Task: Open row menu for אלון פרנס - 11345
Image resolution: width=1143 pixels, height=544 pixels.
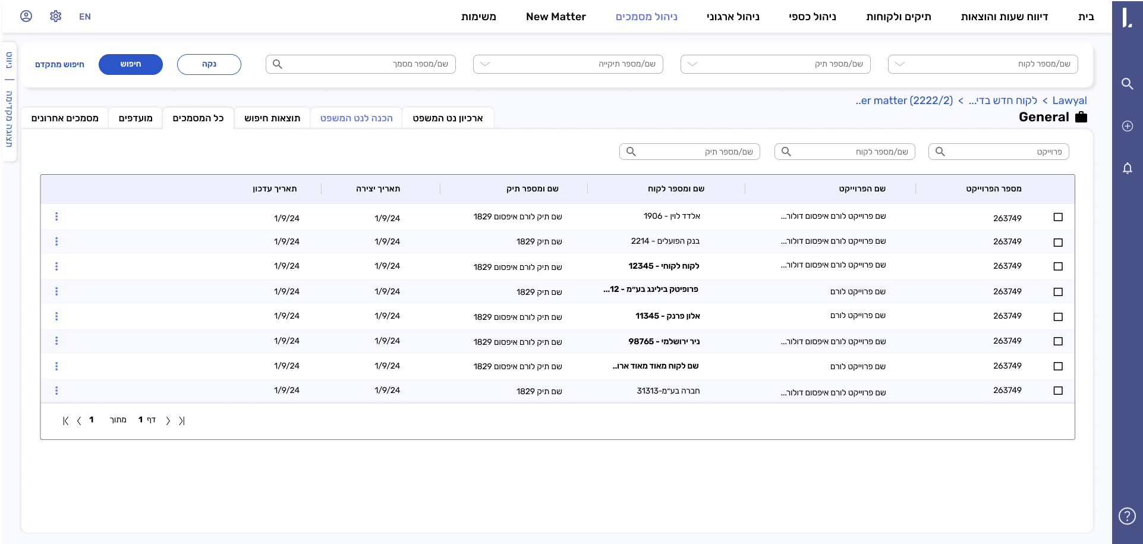Action: coord(56,316)
